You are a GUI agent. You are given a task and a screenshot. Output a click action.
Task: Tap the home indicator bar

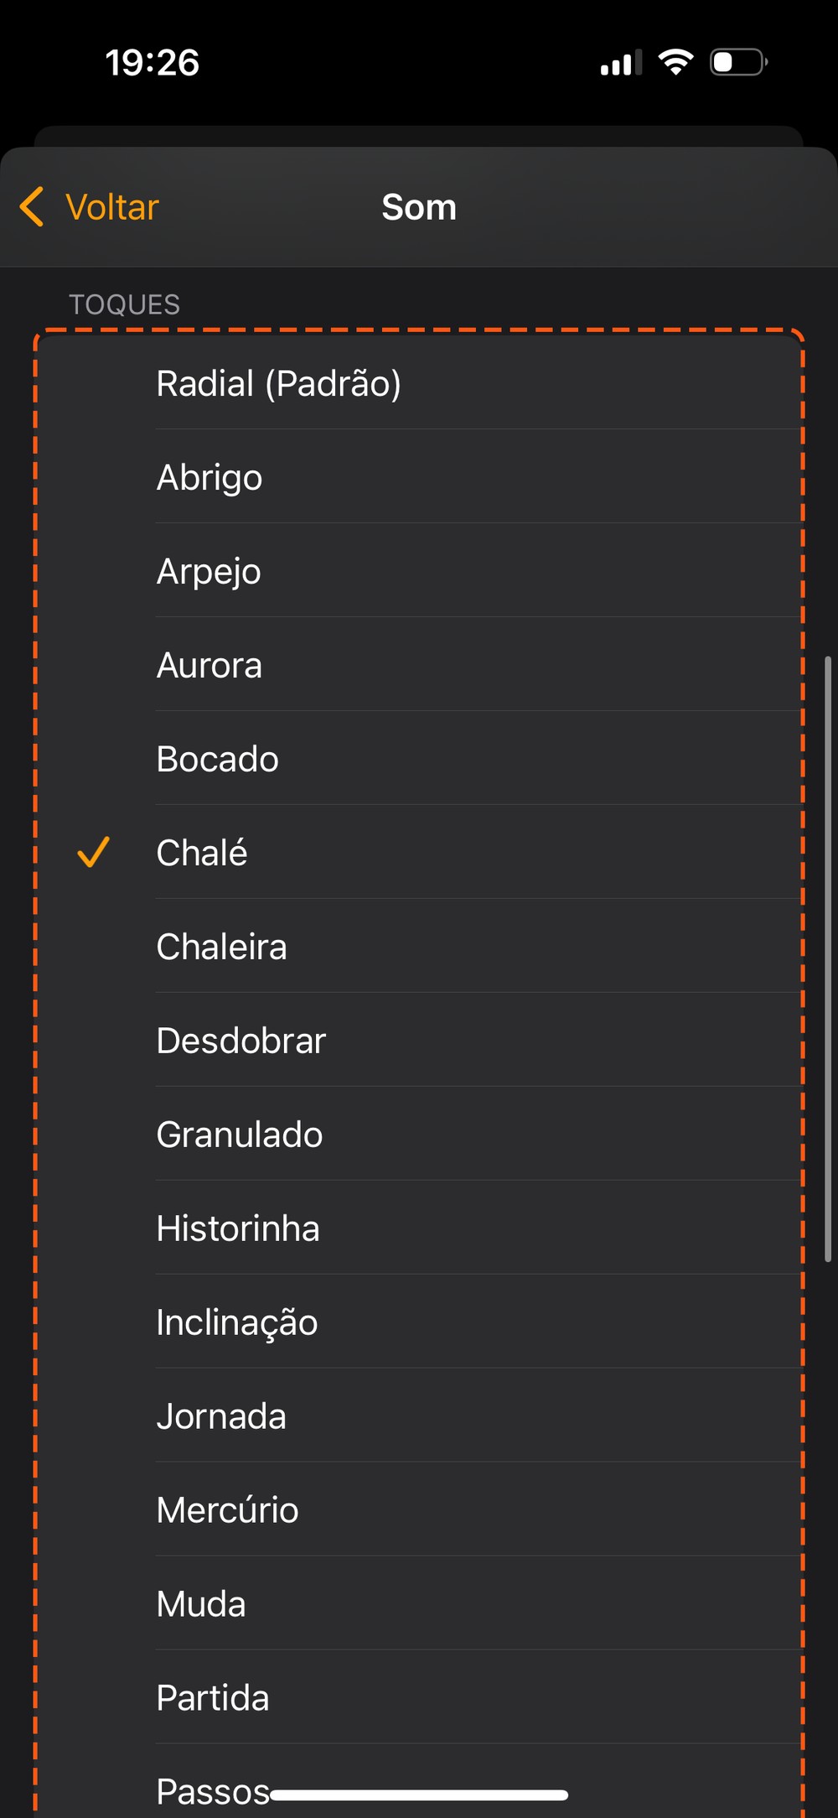point(419,1795)
